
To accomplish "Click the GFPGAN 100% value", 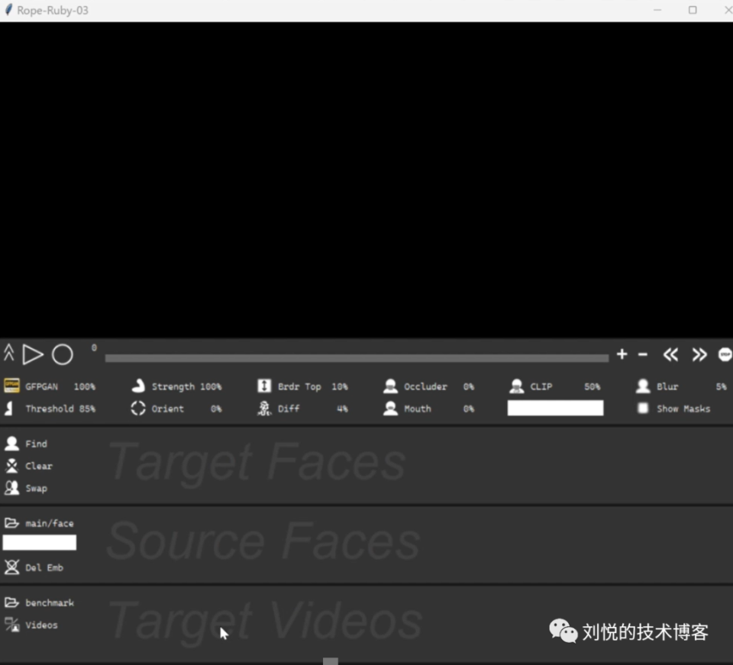I will 85,386.
